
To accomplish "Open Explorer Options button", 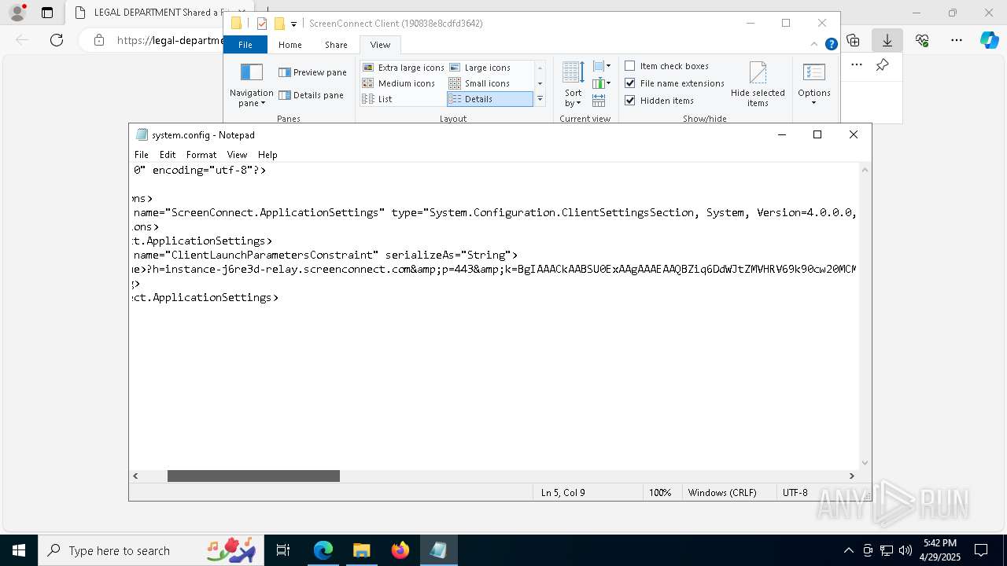I will (813, 85).
